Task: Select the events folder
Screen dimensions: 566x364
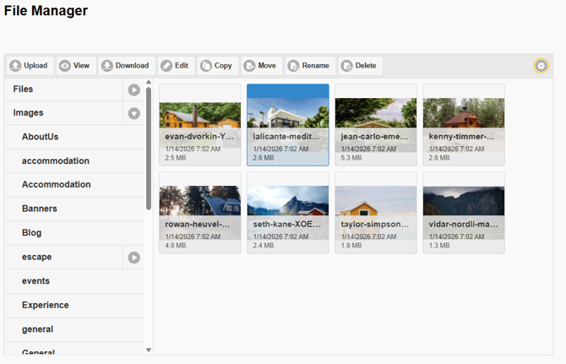Action: tap(35, 281)
